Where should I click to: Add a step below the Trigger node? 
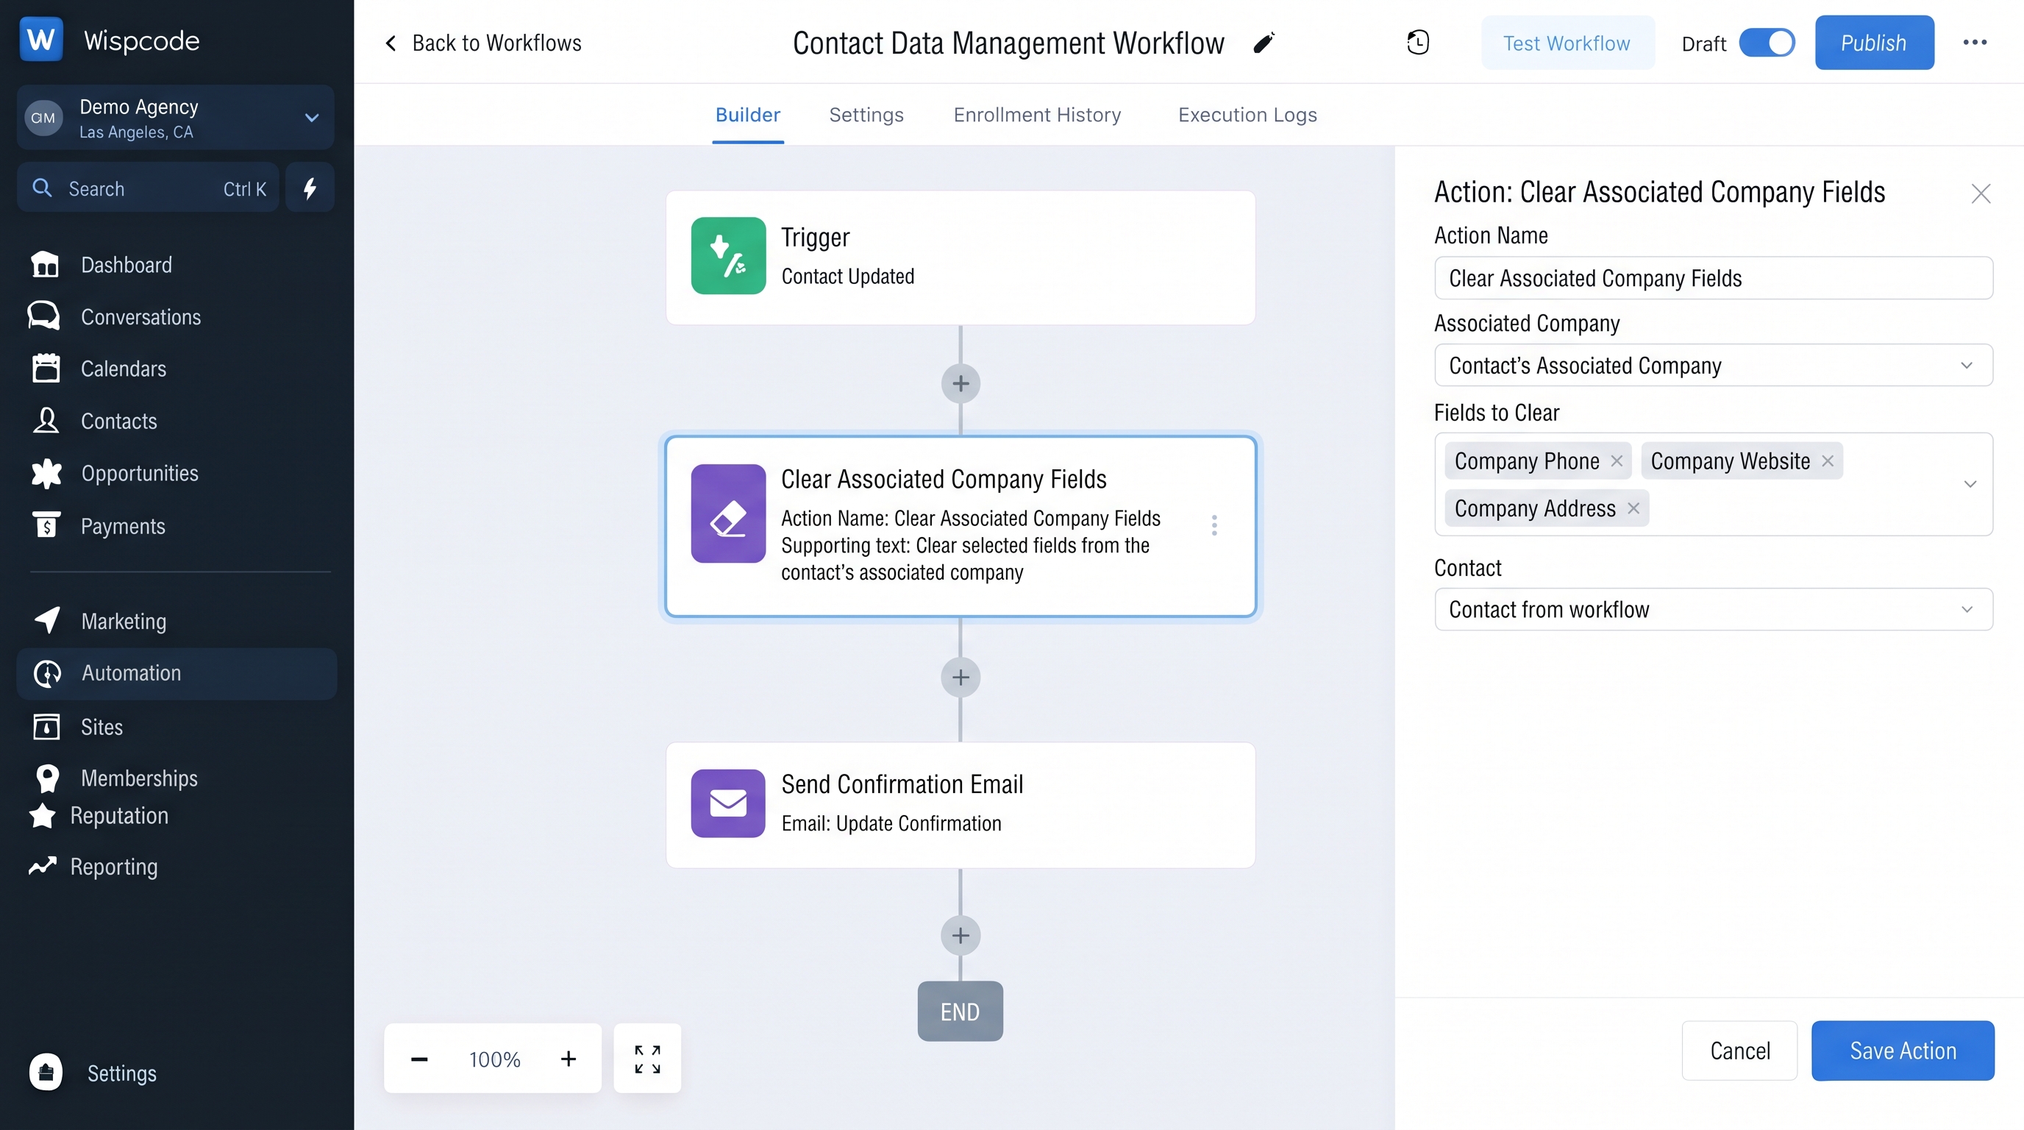[960, 383]
